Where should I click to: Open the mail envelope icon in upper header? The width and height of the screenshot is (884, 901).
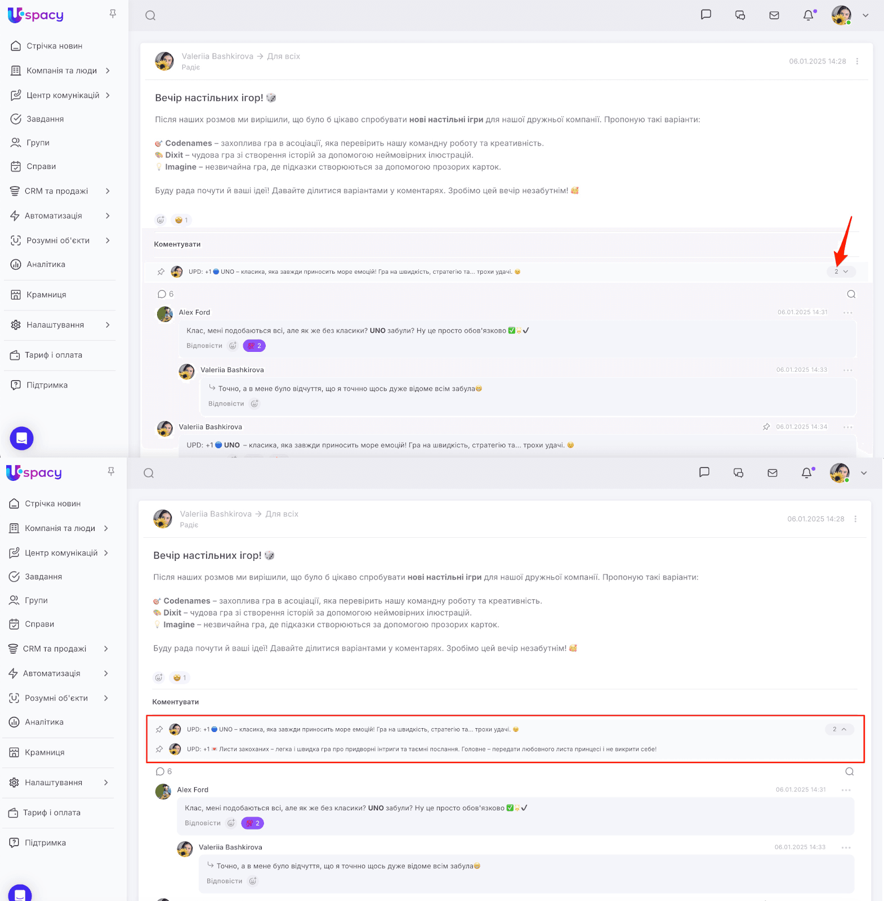pos(774,15)
